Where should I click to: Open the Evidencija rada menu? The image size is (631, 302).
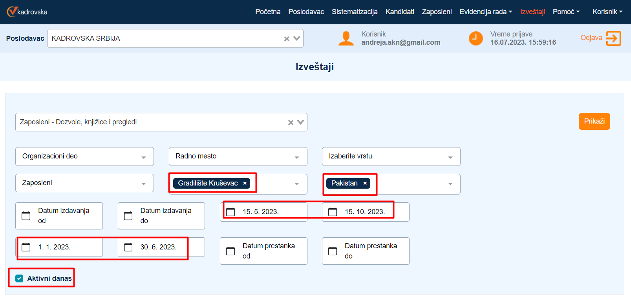(486, 12)
